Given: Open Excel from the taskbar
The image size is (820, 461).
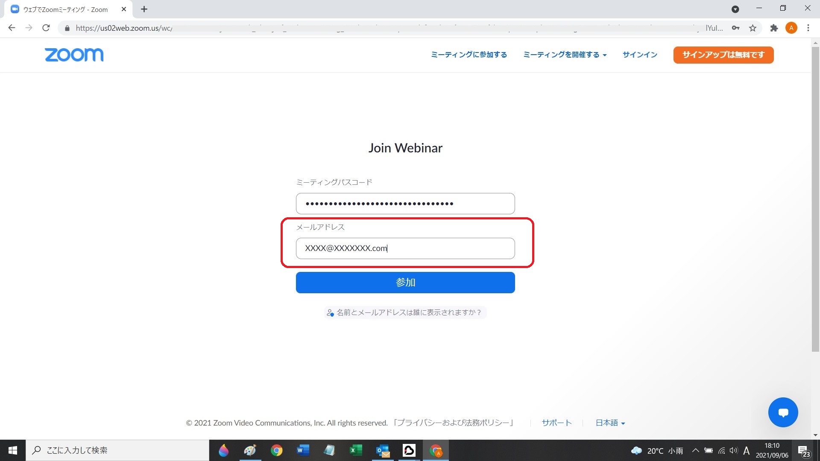Looking at the screenshot, I should click(x=356, y=450).
